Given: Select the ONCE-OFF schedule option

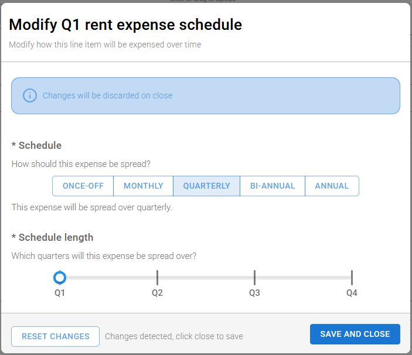Looking at the screenshot, I should click(83, 186).
